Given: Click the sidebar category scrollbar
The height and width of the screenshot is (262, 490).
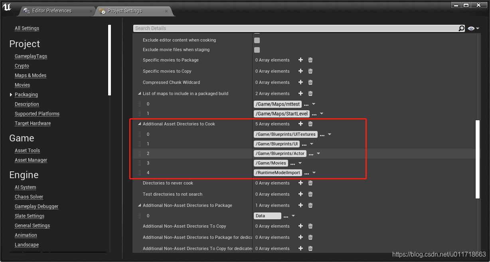Looking at the screenshot, I should click(x=109, y=60).
